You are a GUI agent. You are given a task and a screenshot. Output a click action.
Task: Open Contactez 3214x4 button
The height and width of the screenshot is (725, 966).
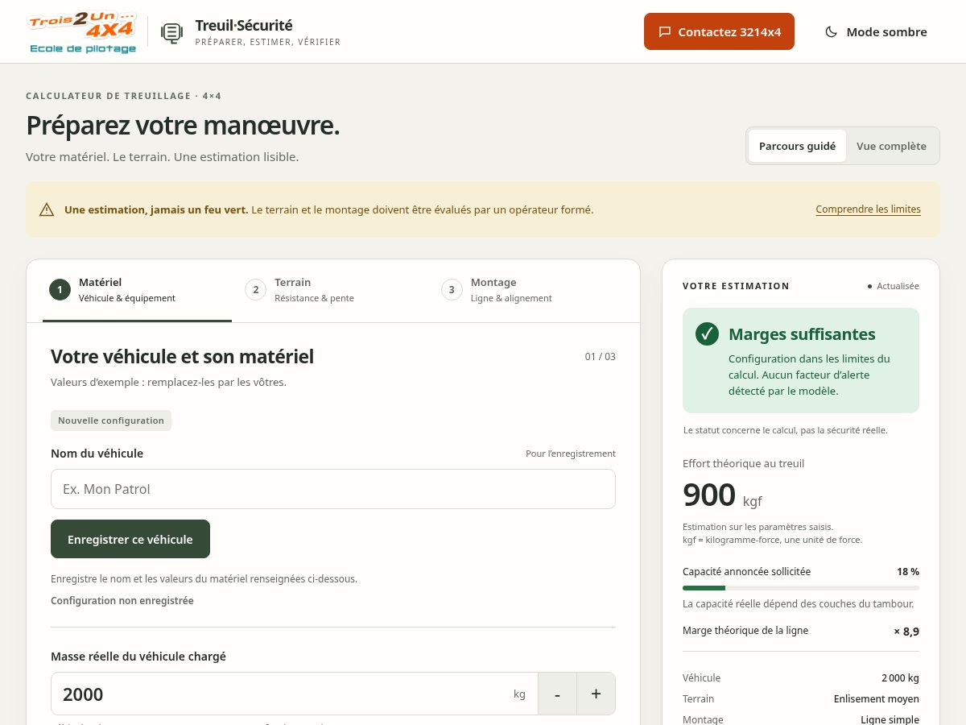[x=719, y=31]
